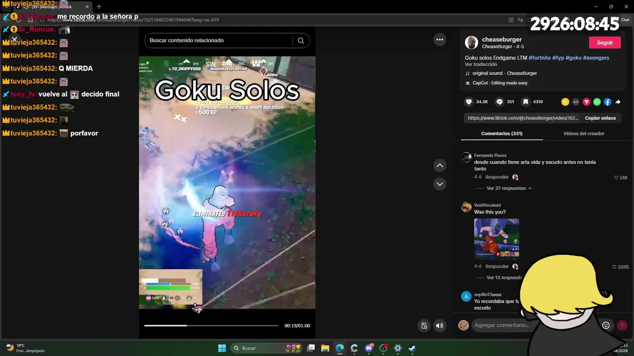
Task: Click the search magnifier icon in related content bar
Action: click(301, 41)
